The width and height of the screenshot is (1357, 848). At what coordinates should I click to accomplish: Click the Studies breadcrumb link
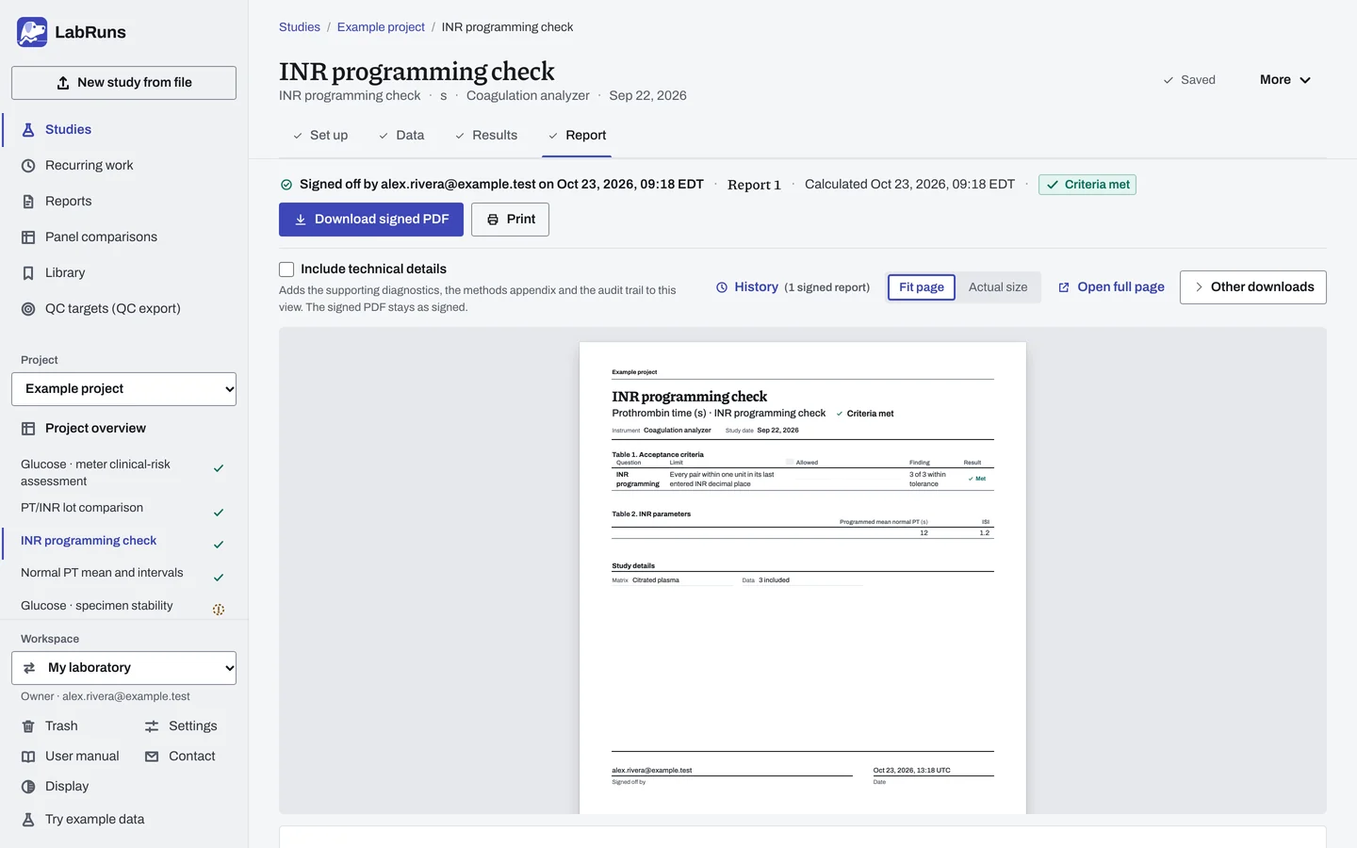click(x=300, y=27)
